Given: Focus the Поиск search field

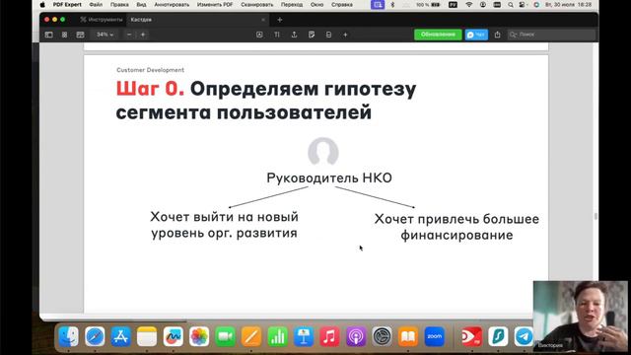Looking at the screenshot, I should pyautogui.click(x=550, y=35).
